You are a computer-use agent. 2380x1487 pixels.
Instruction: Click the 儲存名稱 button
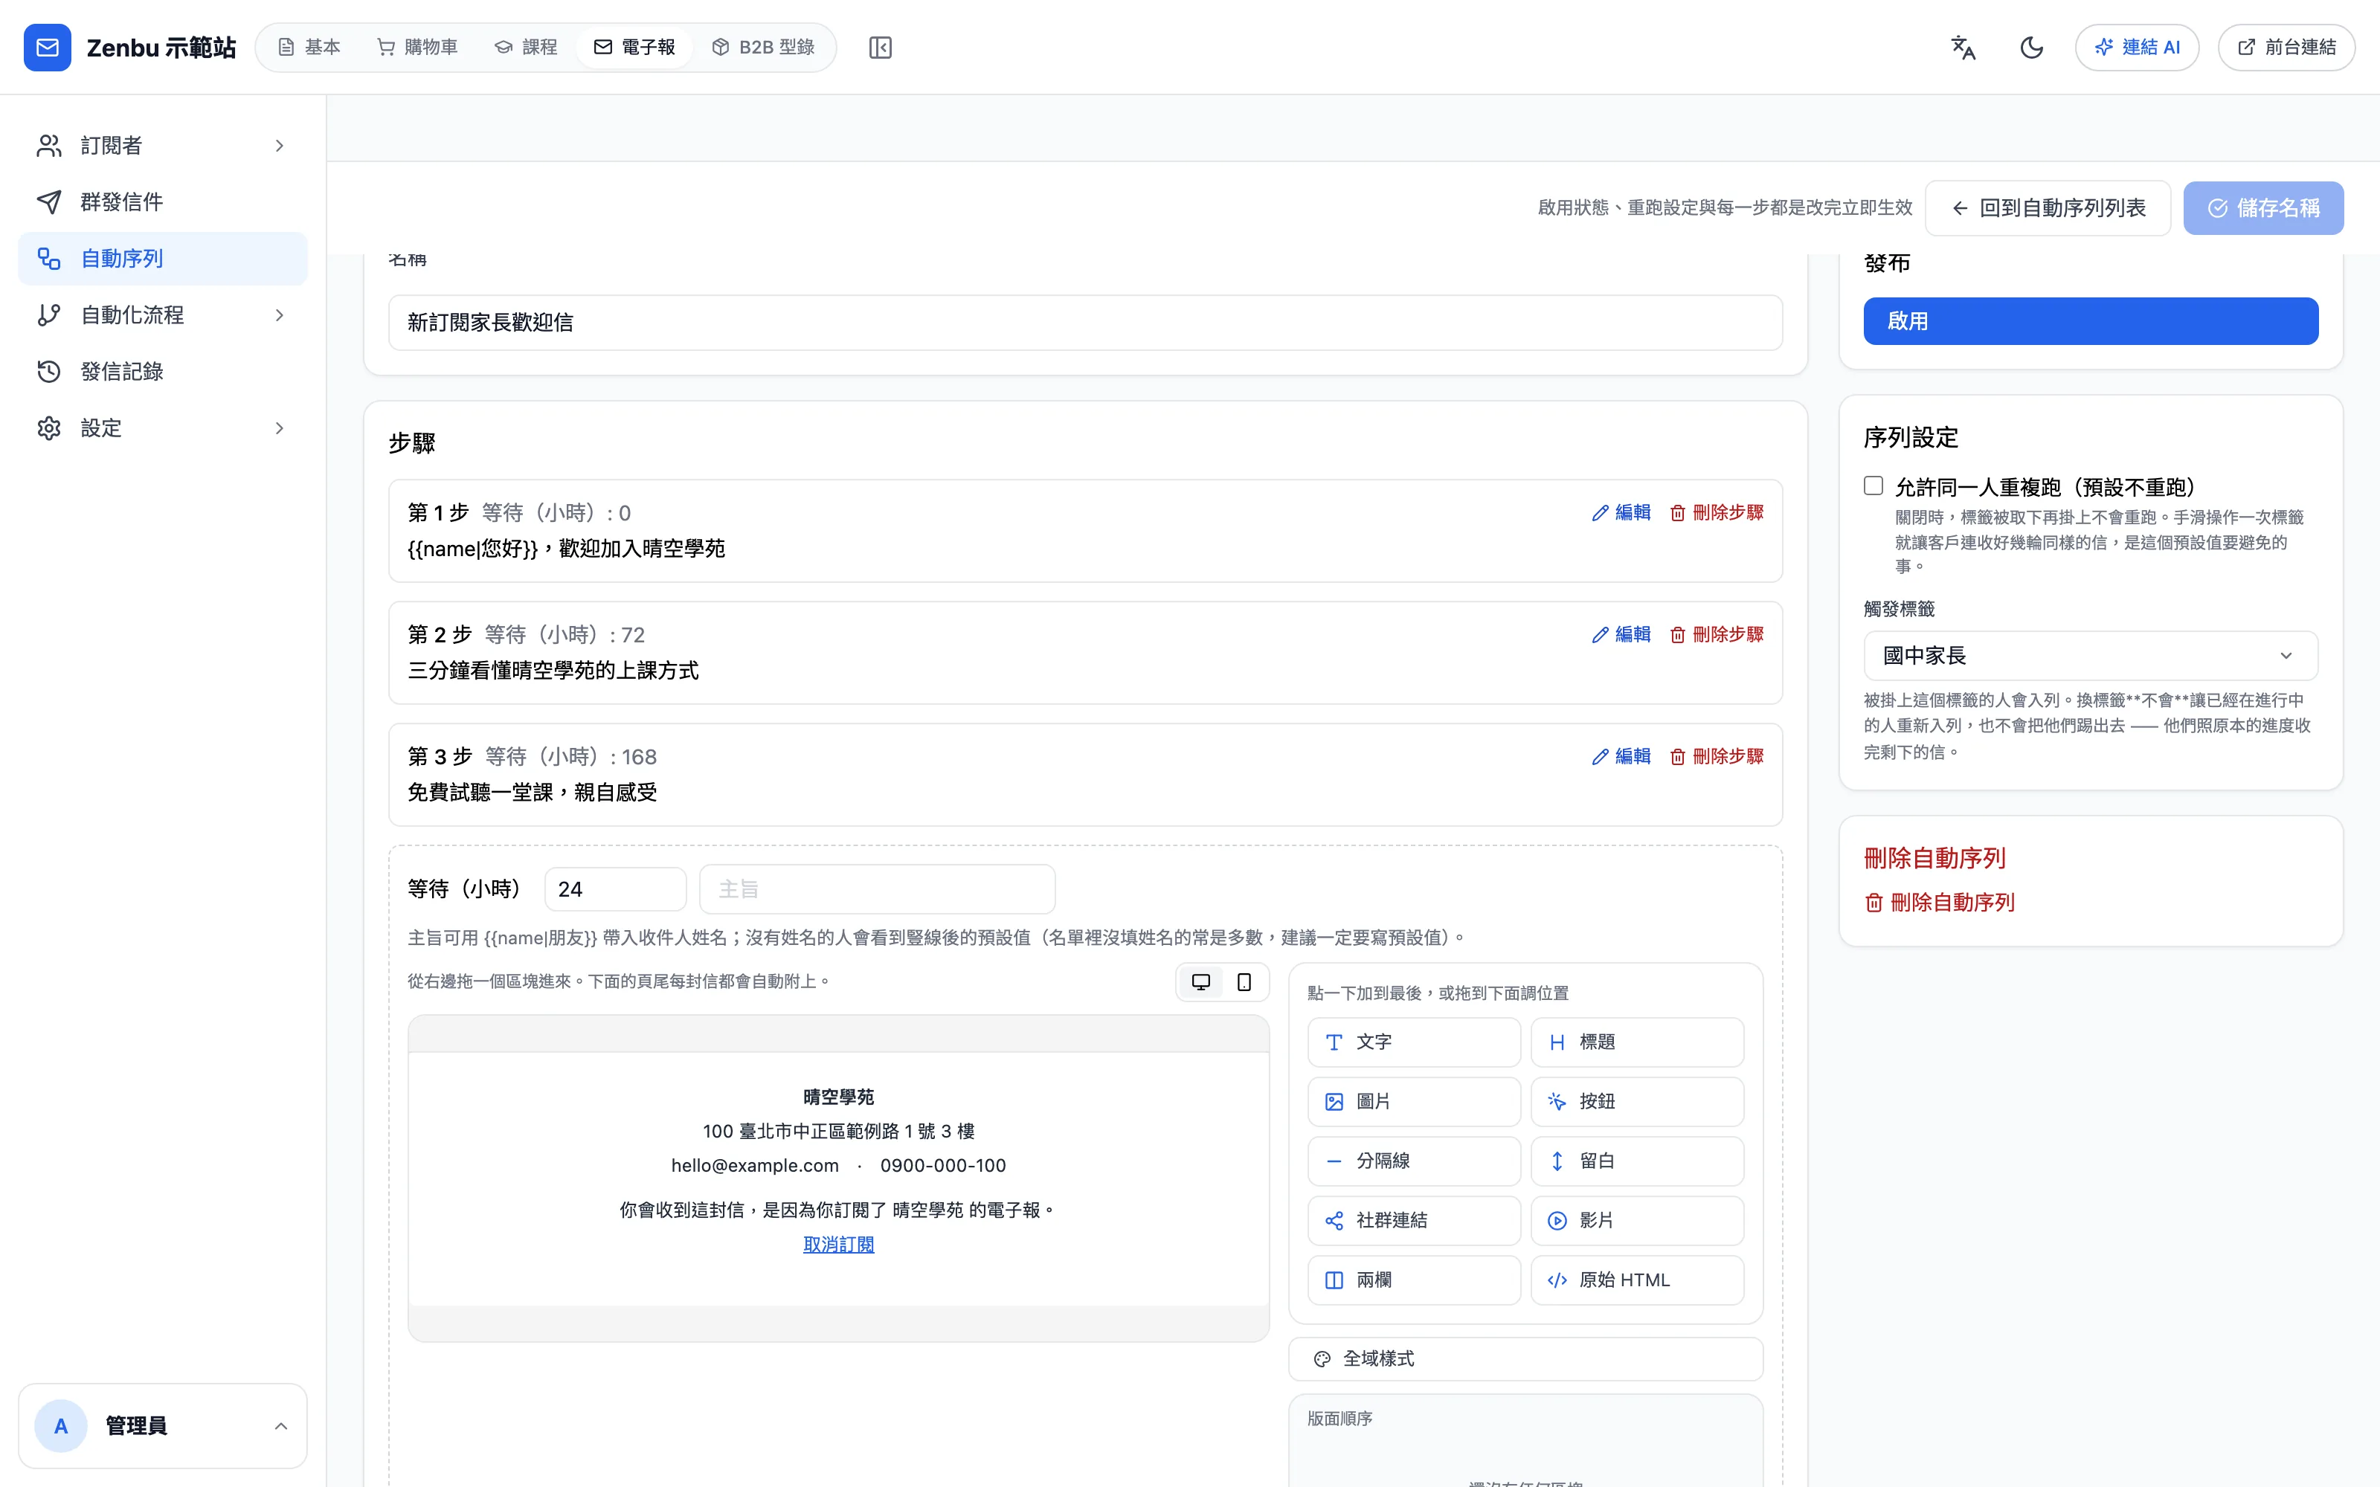point(2264,207)
